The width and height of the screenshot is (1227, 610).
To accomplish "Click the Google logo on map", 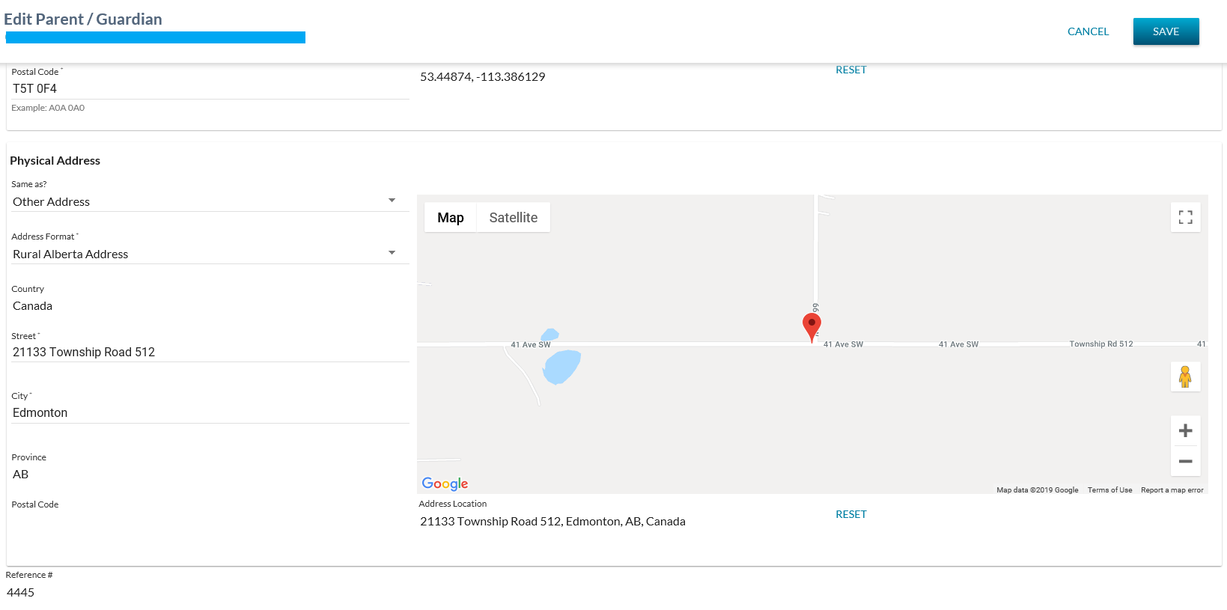I will tap(445, 484).
